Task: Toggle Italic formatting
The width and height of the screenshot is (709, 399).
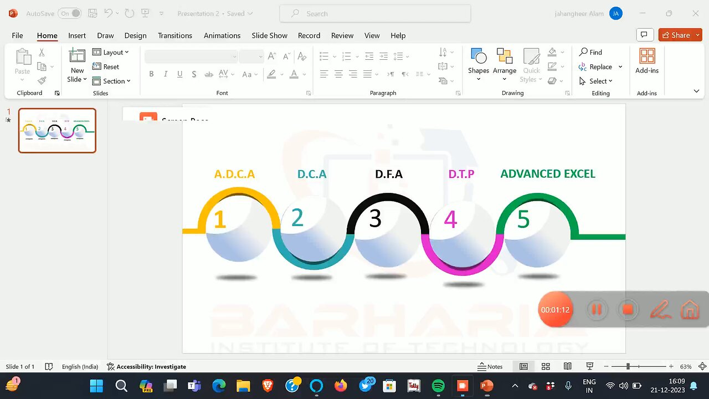Action: pyautogui.click(x=166, y=74)
